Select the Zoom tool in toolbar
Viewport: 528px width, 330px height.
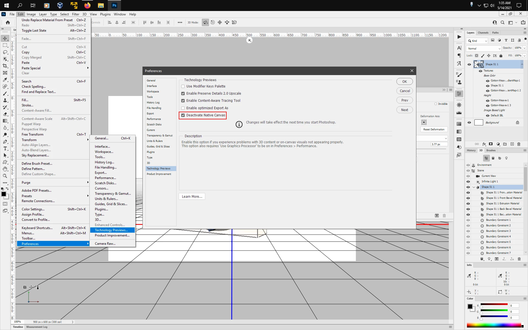(x=5, y=176)
